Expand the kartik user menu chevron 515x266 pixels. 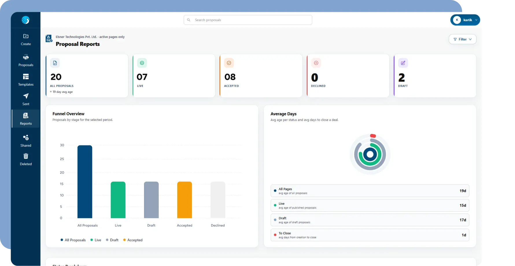(x=476, y=20)
